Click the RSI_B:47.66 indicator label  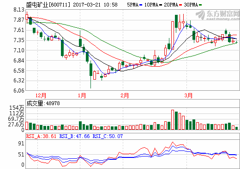coord(74,136)
